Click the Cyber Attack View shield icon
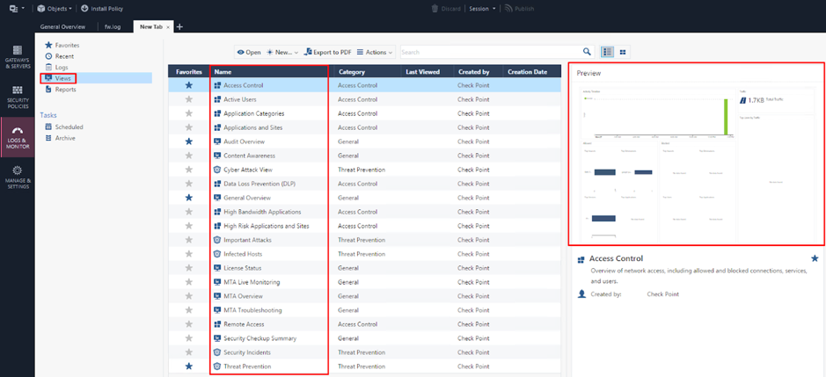 [217, 170]
